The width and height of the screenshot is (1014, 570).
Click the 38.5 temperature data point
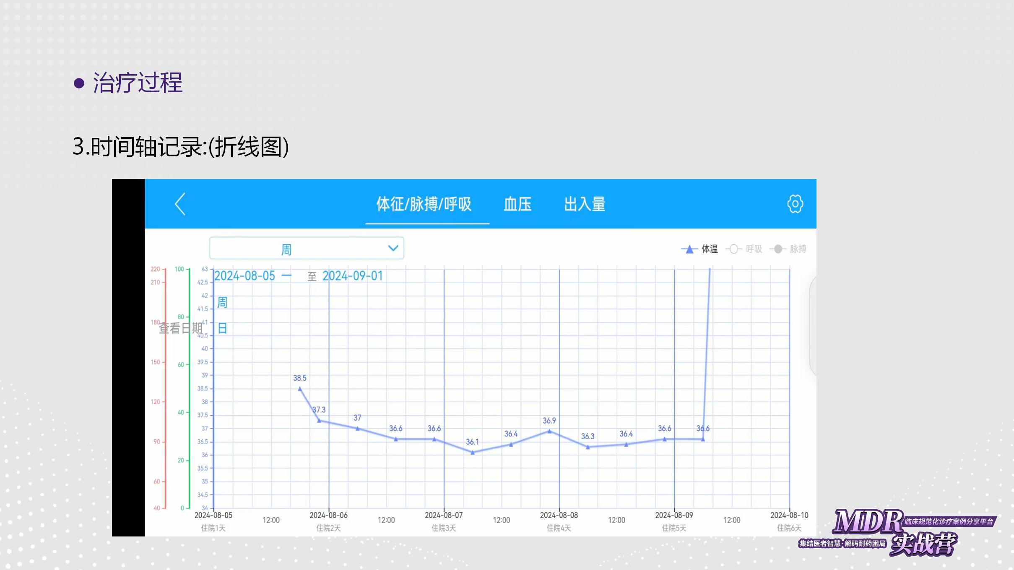[x=300, y=389]
